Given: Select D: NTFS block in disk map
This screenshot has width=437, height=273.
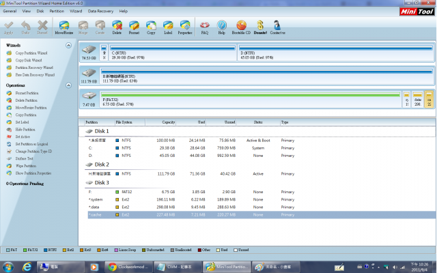Looking at the screenshot, I should coord(336,52).
